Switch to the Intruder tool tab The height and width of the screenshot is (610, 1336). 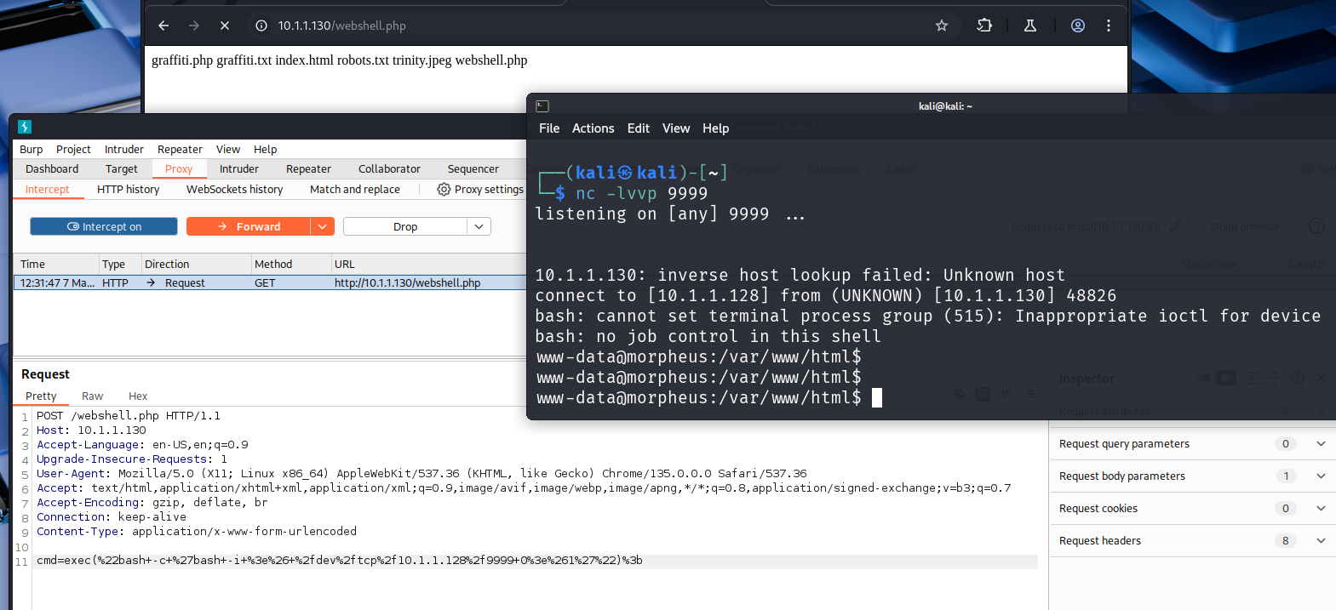pyautogui.click(x=239, y=168)
